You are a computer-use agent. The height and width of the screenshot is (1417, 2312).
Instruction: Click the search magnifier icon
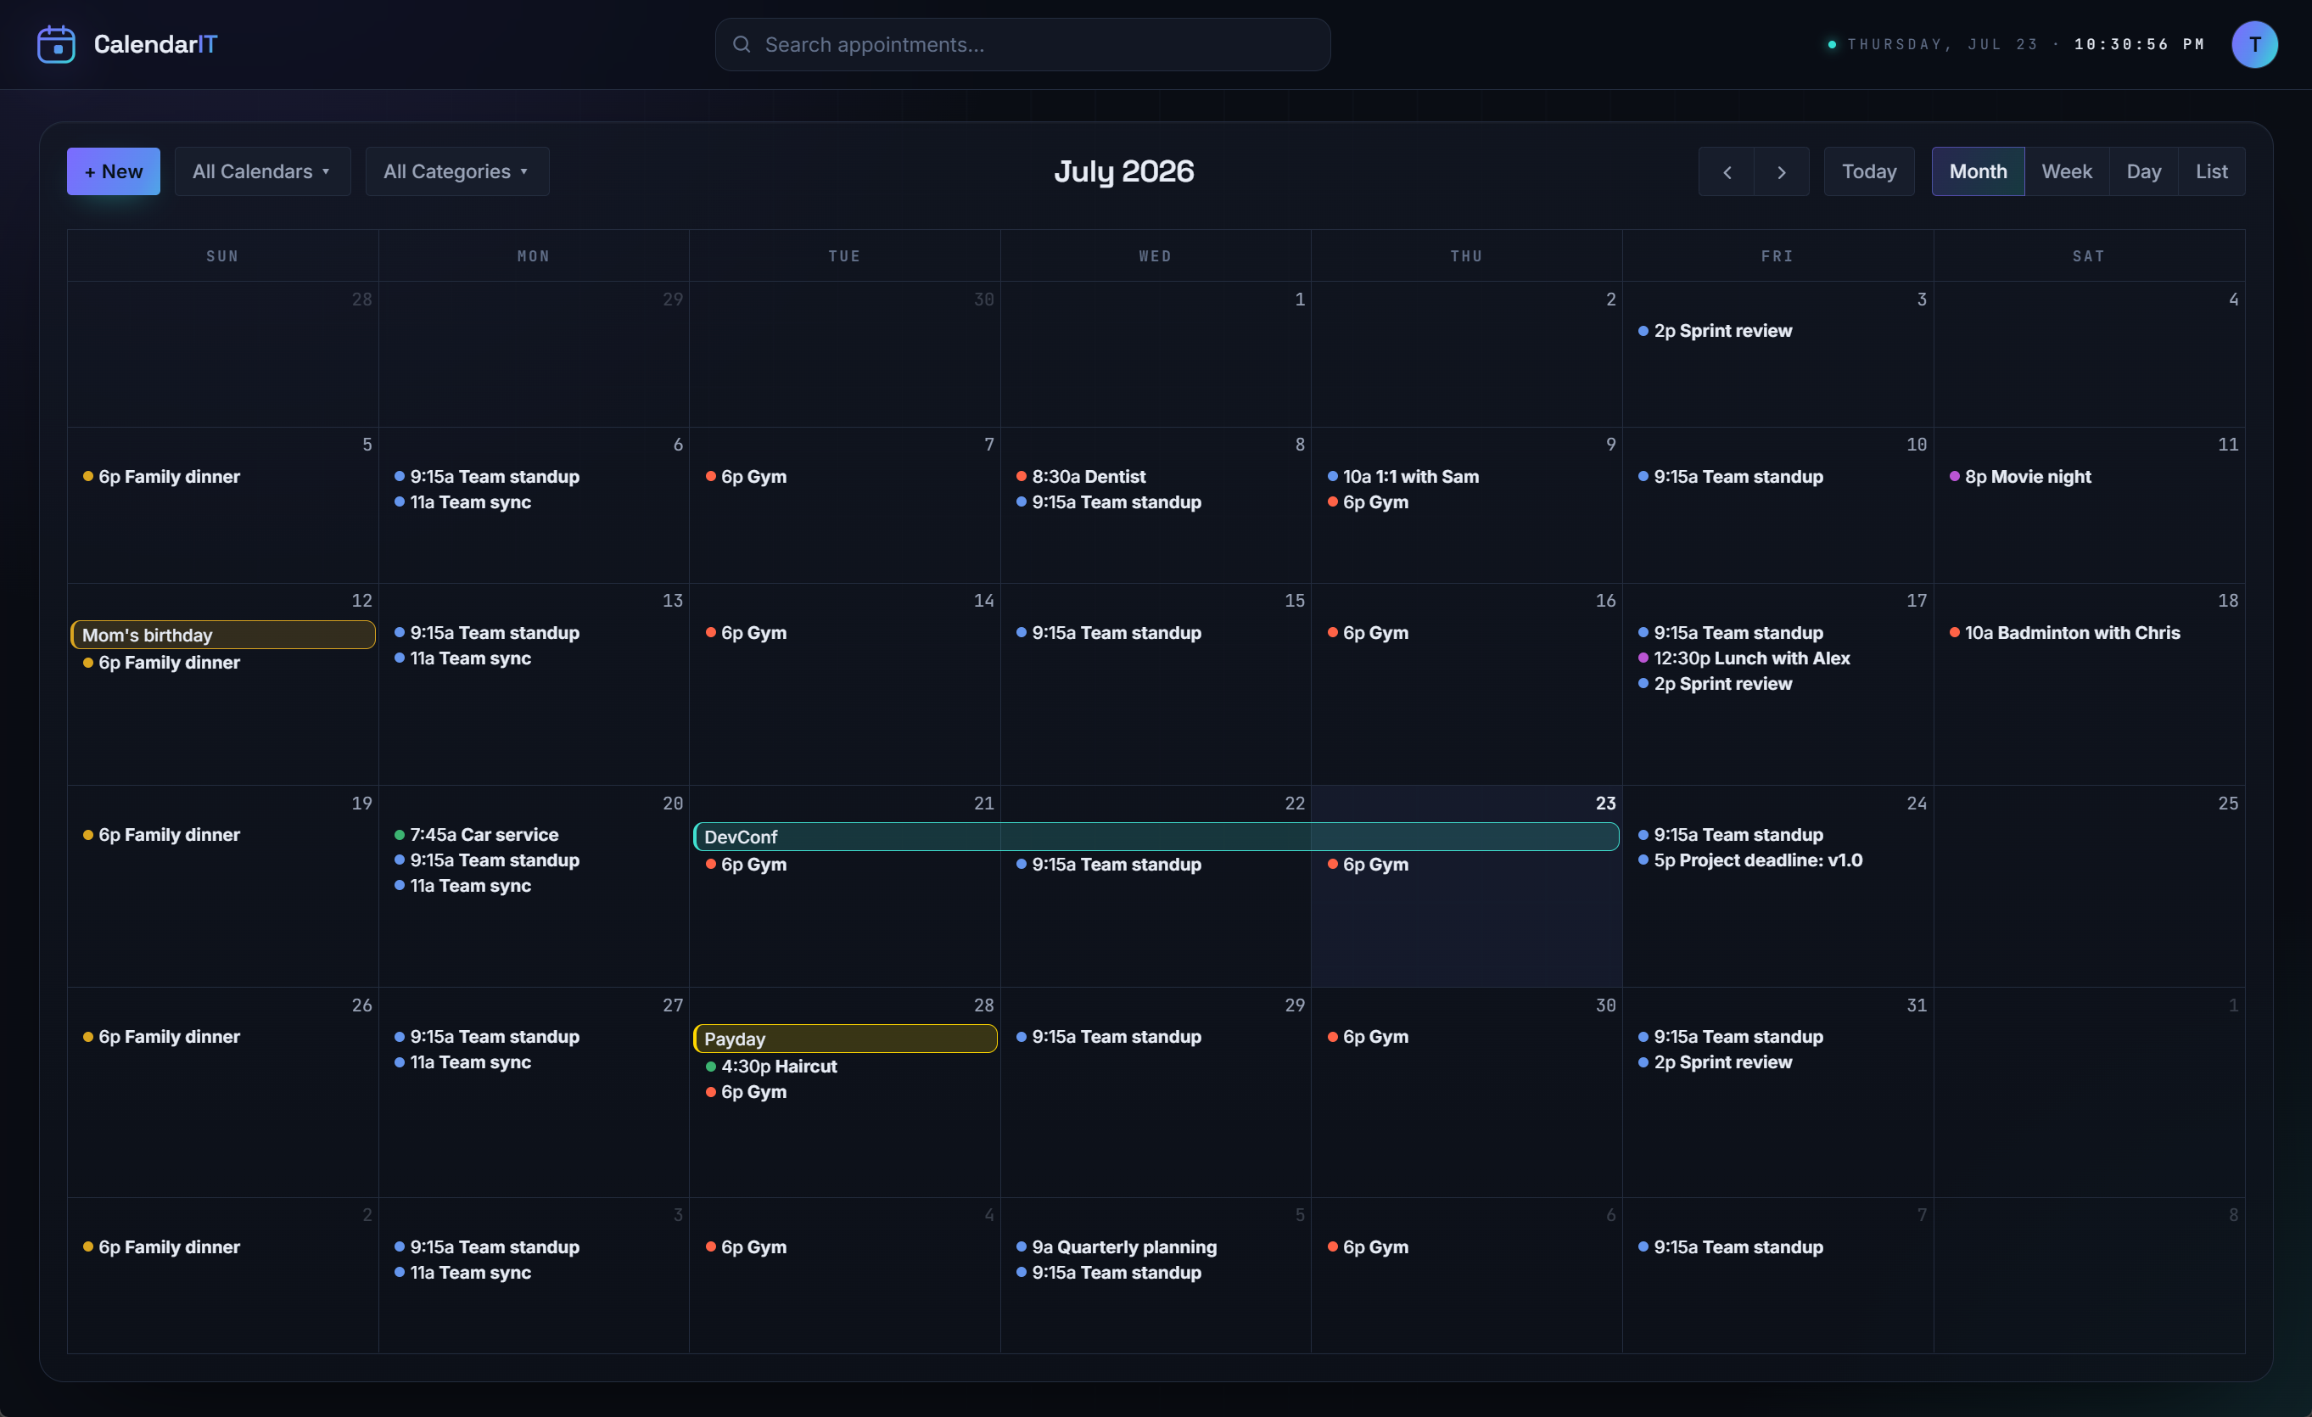tap(742, 44)
